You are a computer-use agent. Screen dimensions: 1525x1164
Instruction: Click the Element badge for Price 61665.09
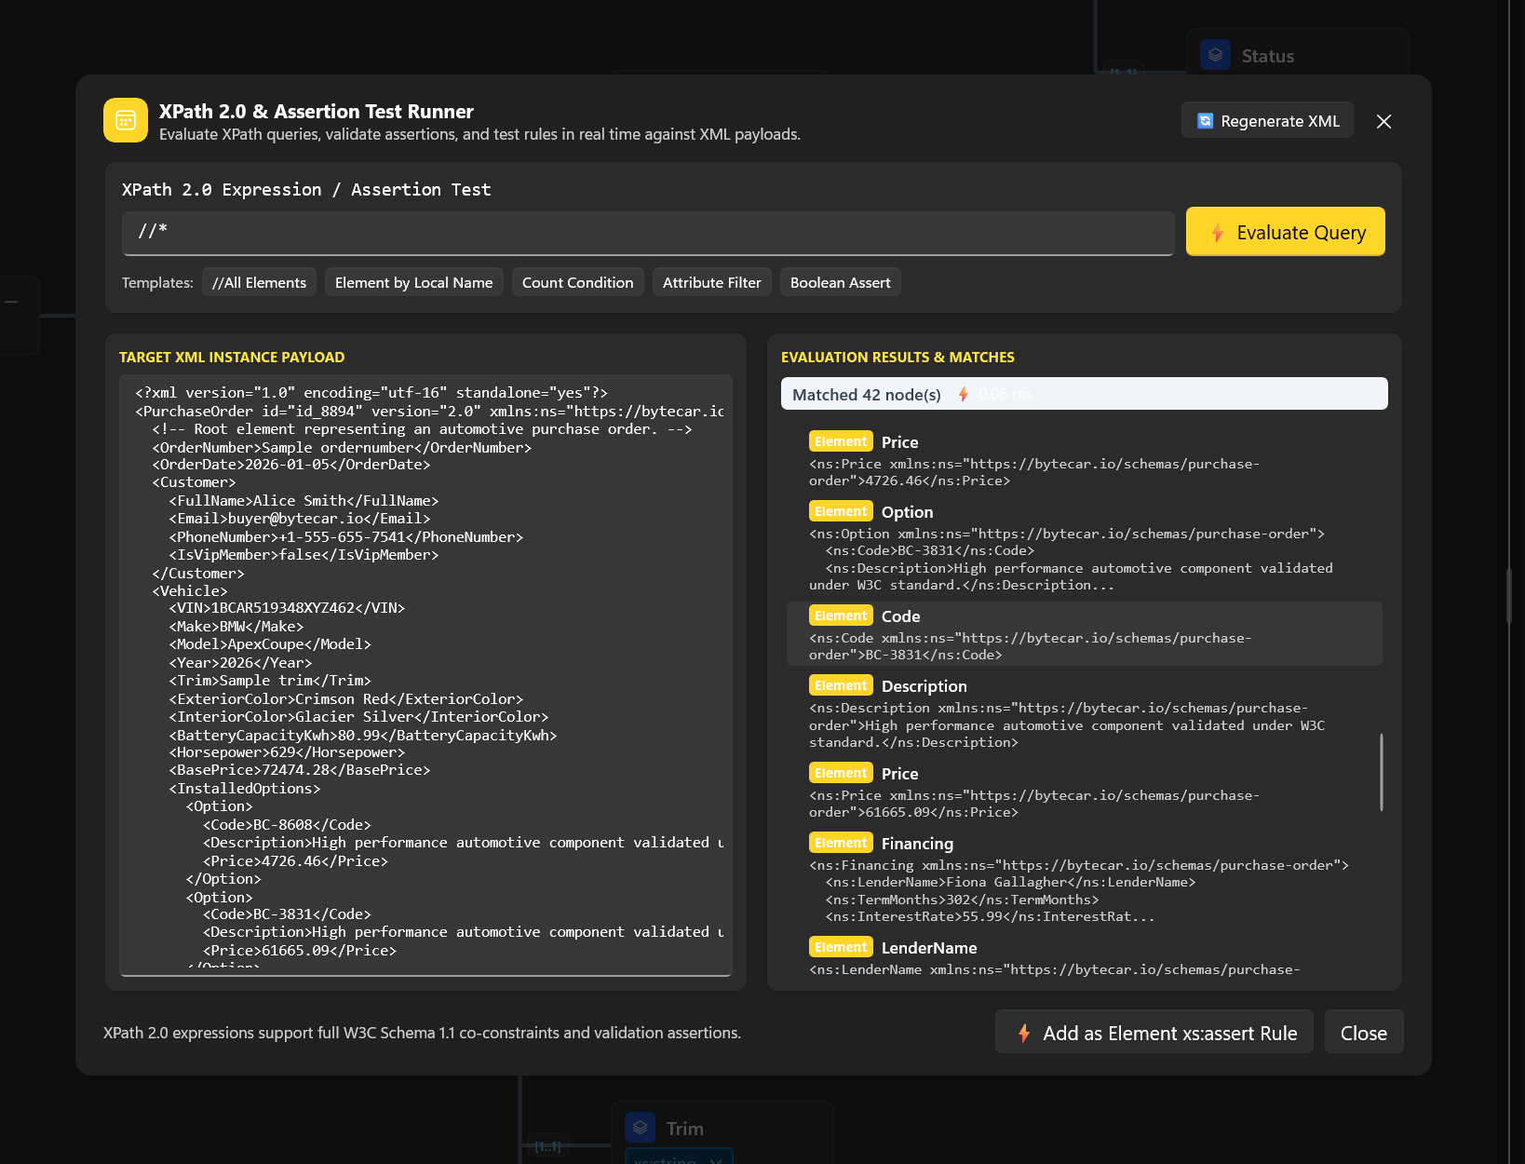click(841, 773)
